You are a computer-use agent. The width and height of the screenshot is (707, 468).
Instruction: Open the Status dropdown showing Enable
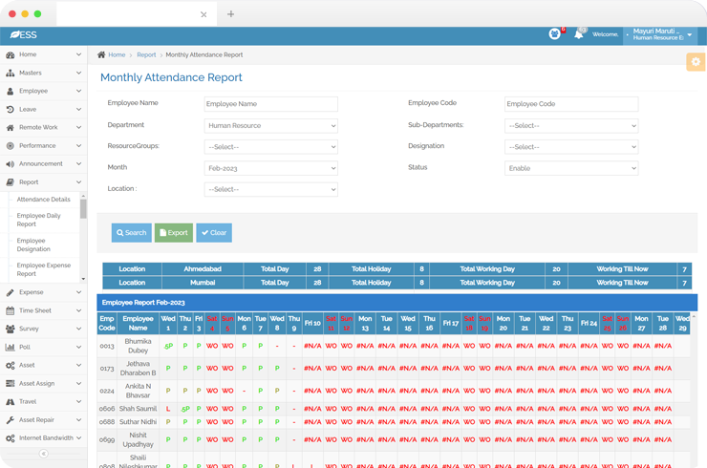571,168
